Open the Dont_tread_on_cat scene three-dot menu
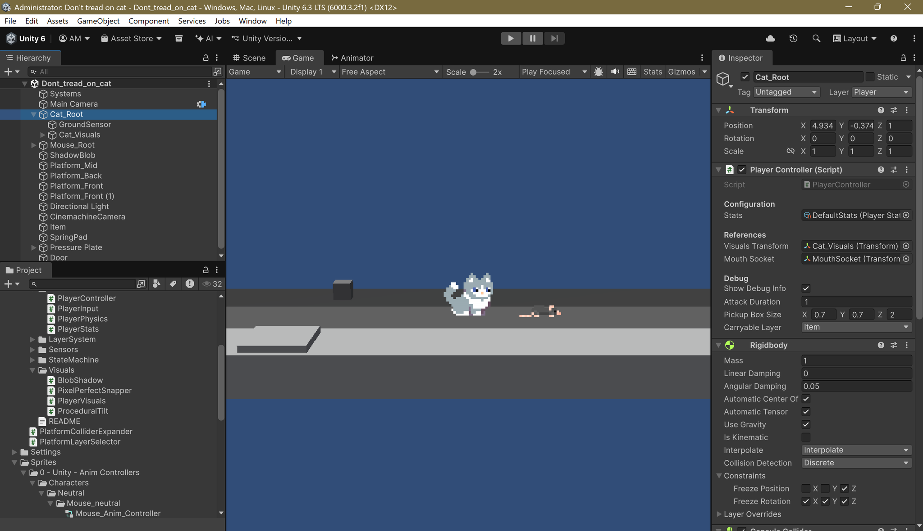Viewport: 923px width, 531px height. [x=209, y=84]
